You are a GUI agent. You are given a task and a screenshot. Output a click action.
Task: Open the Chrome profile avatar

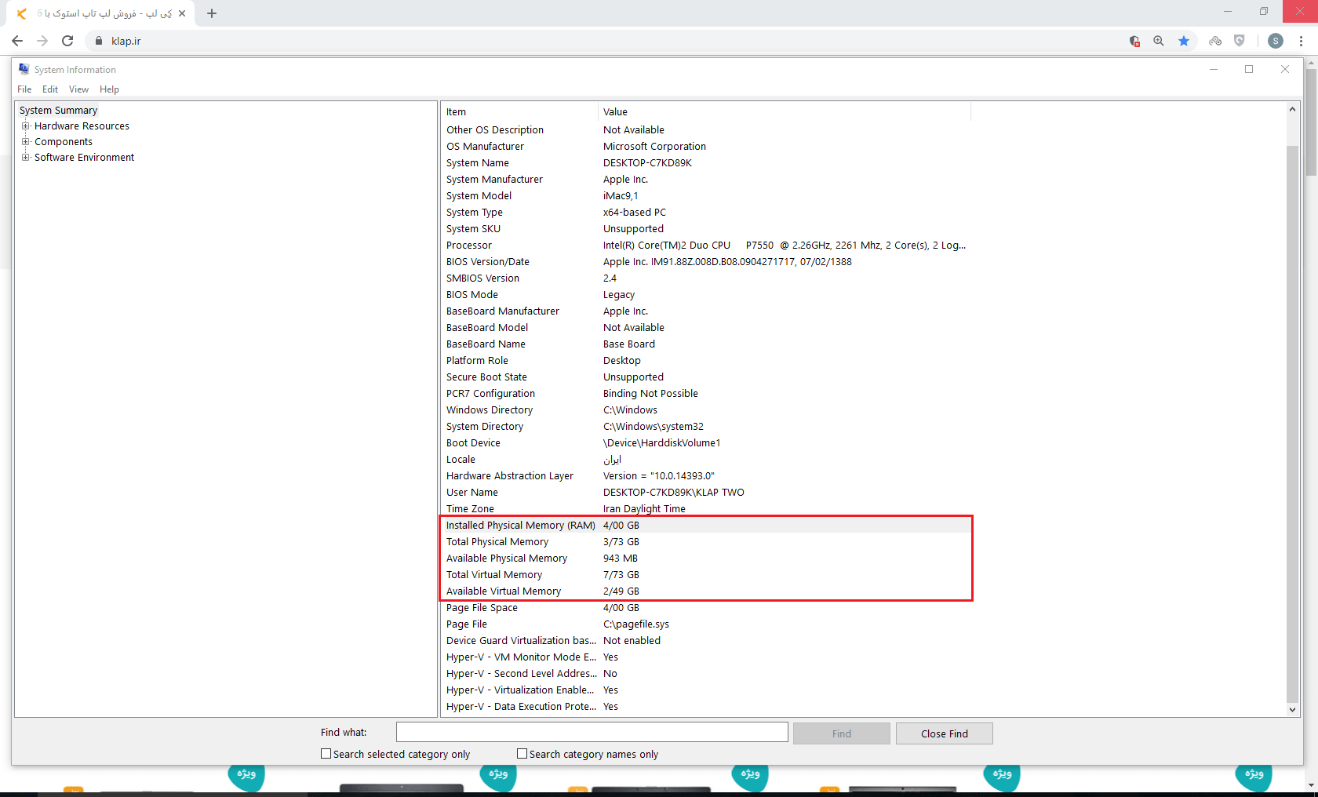click(1276, 41)
